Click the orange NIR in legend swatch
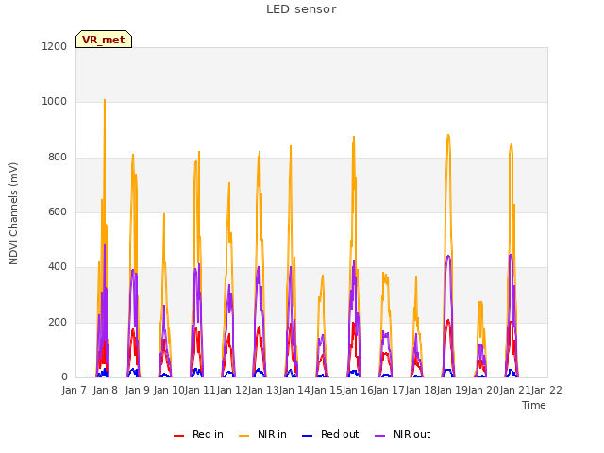 pyautogui.click(x=243, y=436)
